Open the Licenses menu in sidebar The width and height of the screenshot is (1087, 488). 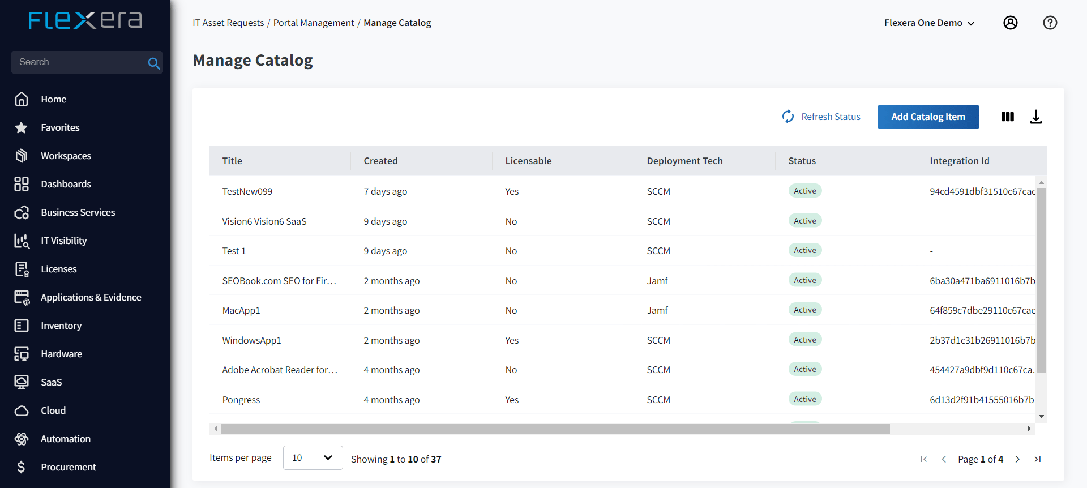59,269
